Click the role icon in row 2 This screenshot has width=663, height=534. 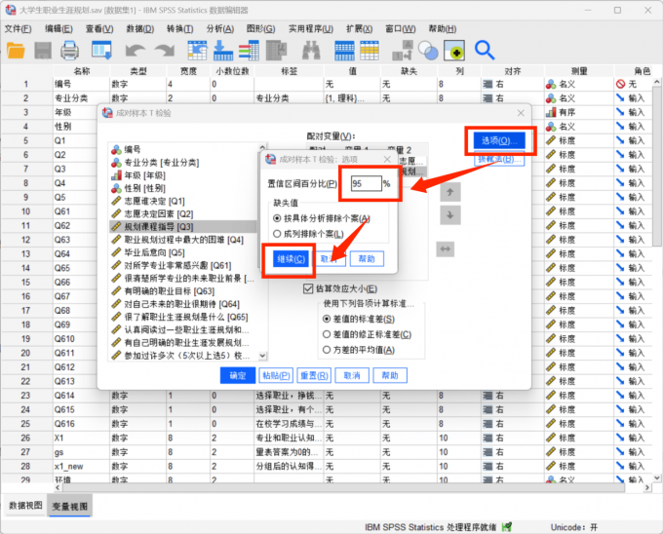click(x=620, y=98)
